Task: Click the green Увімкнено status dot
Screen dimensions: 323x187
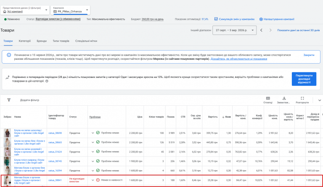Action: pos(5,19)
